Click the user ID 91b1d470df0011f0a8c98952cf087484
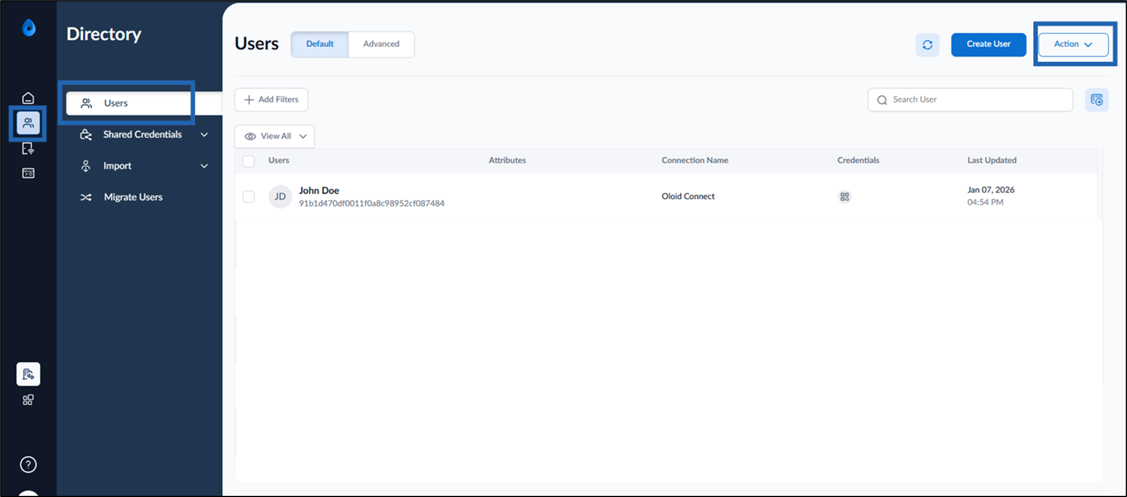 (372, 203)
